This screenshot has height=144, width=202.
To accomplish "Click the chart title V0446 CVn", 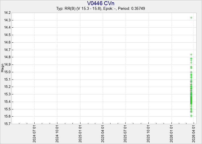I will [x=101, y=3].
